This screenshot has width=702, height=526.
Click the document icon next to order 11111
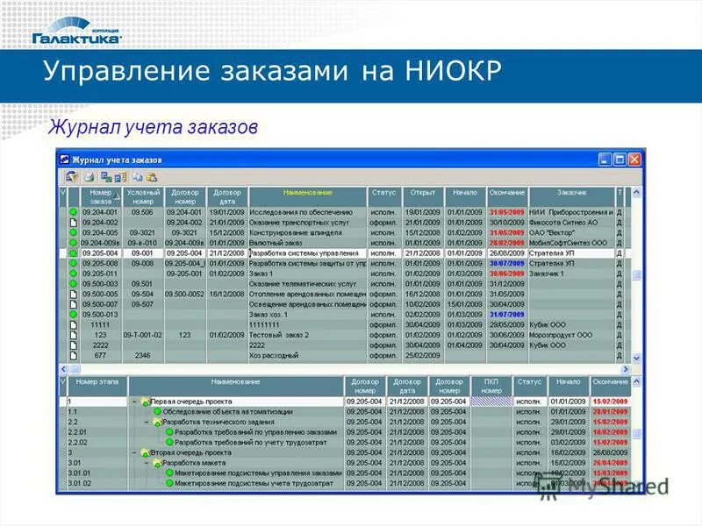pyautogui.click(x=75, y=323)
